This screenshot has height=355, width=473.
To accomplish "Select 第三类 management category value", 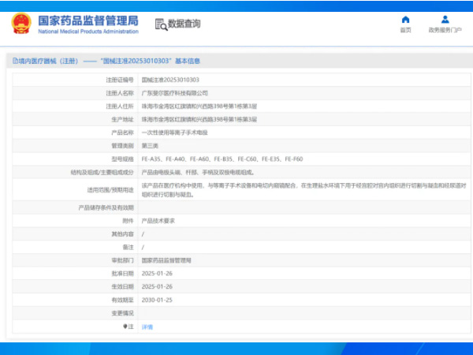I will pyautogui.click(x=150, y=146).
